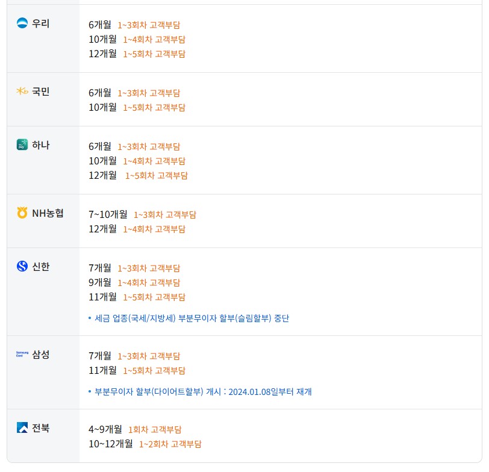Click Shinhan's tax installment suspension notice

[x=192, y=318]
